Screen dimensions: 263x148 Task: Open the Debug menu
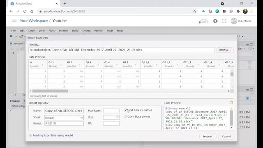(86, 30)
